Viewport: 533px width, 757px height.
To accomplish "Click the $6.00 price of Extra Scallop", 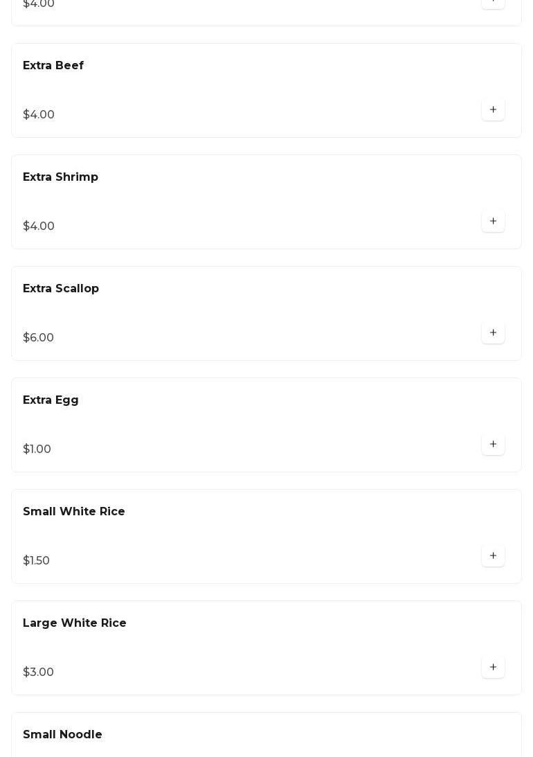I will pyautogui.click(x=38, y=338).
